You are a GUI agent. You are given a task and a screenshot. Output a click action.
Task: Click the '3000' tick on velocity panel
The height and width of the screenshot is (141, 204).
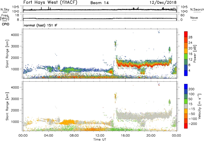point(15,99)
